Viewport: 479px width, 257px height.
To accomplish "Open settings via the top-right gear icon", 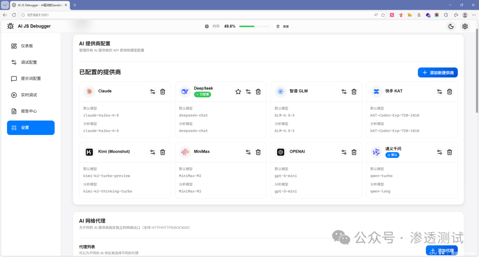I will click(465, 26).
